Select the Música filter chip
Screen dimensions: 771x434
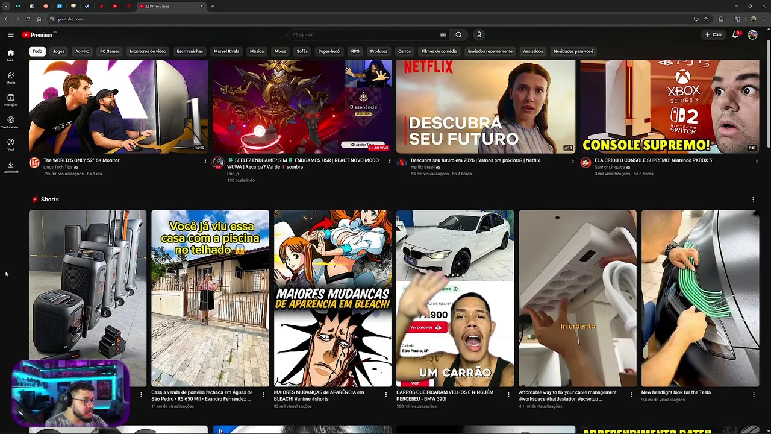point(257,51)
